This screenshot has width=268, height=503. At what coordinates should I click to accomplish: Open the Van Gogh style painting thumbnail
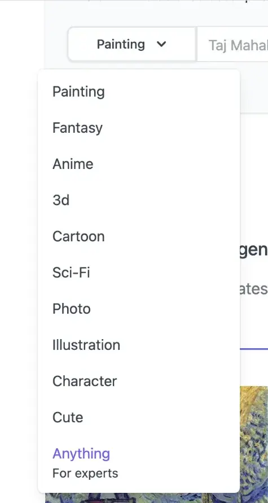254,445
